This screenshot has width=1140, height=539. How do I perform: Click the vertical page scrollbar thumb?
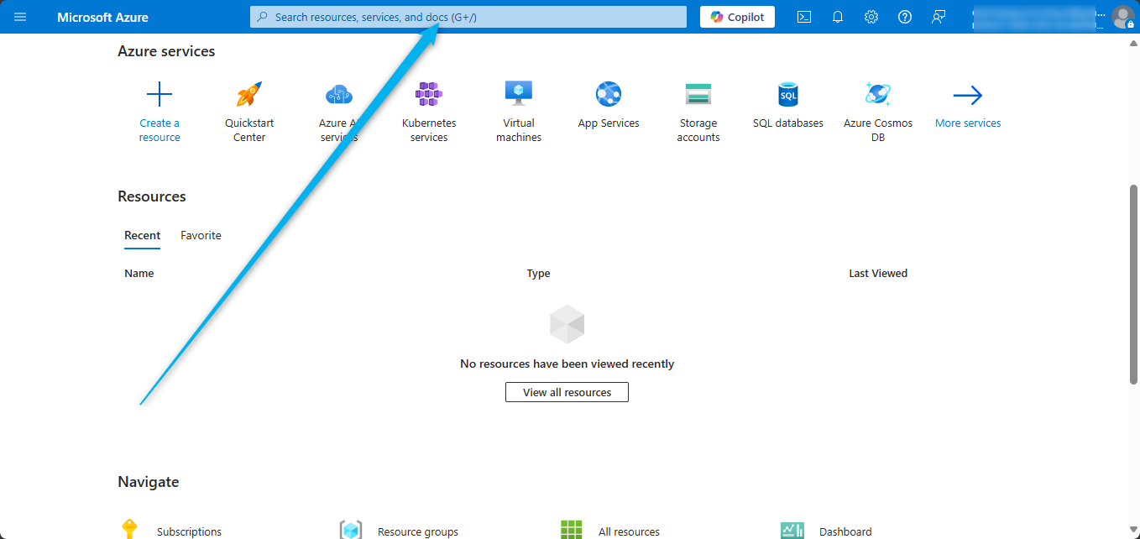pyautogui.click(x=1134, y=285)
